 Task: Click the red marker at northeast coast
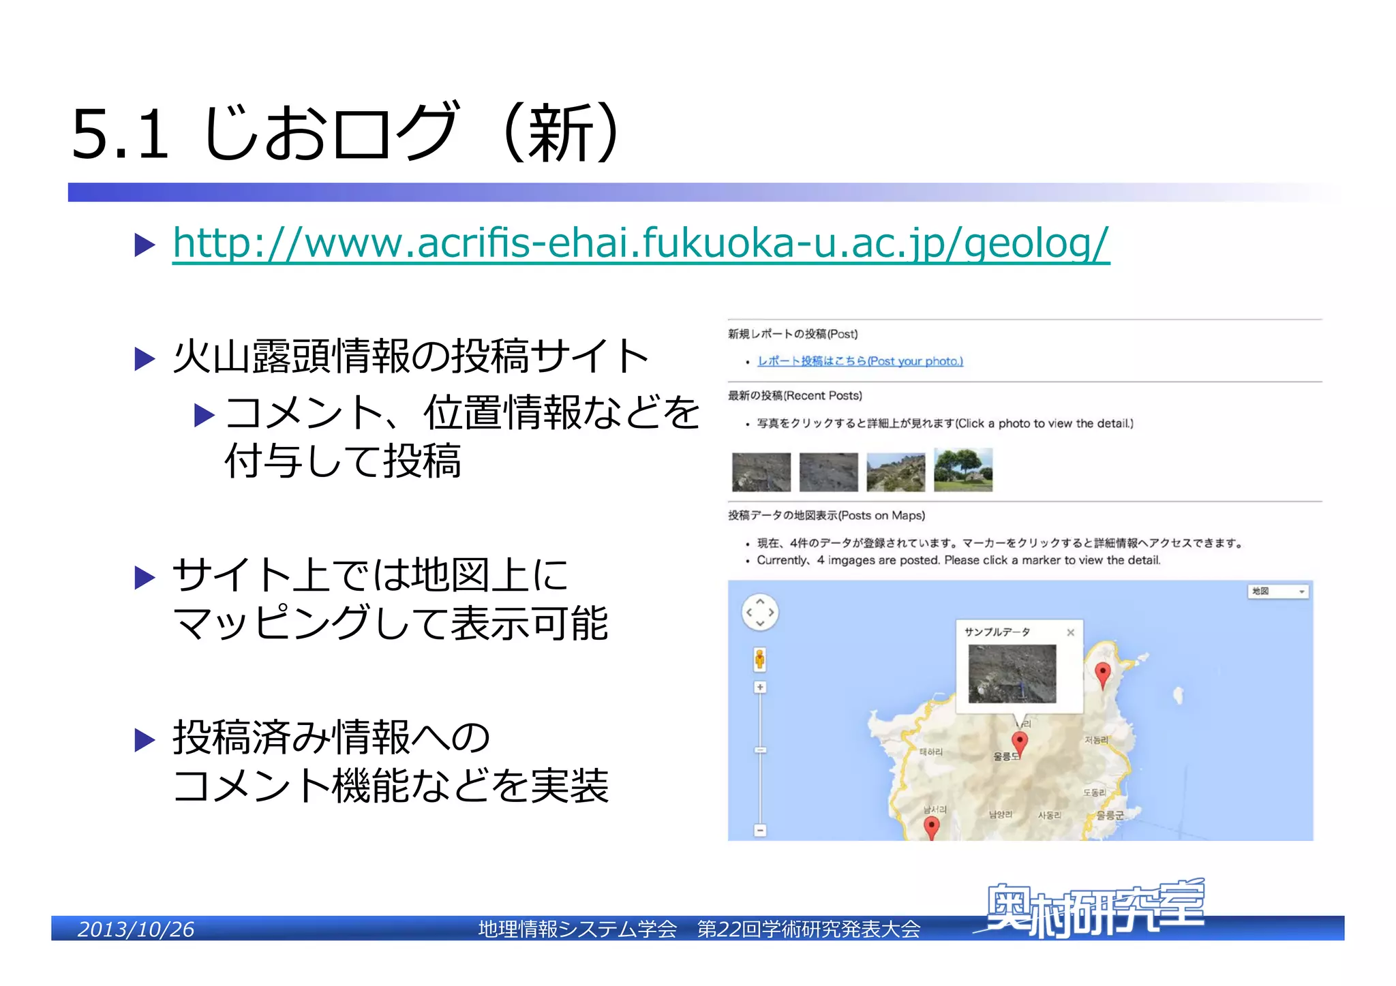pos(1102,675)
